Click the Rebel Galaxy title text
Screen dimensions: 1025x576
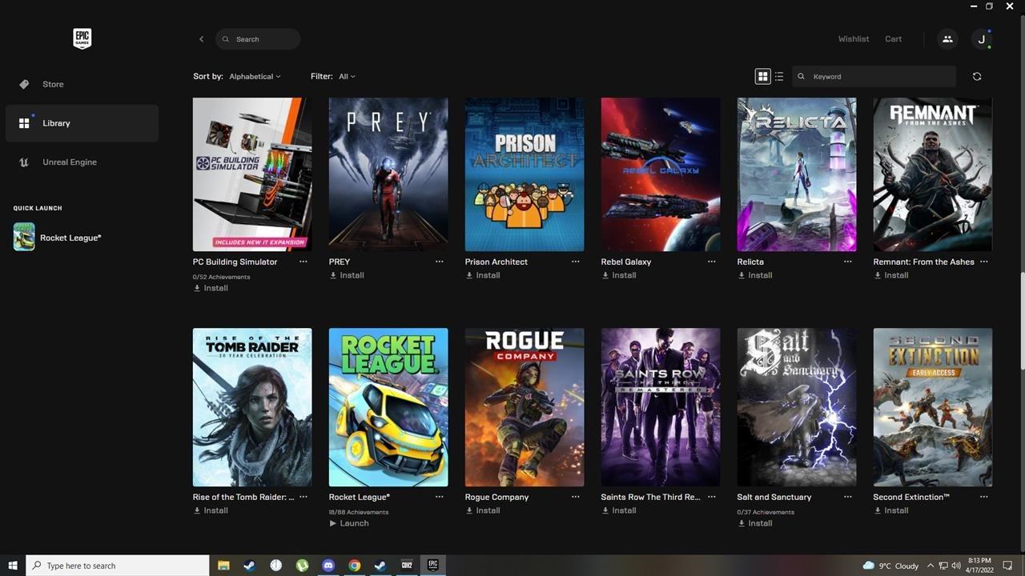pos(626,262)
